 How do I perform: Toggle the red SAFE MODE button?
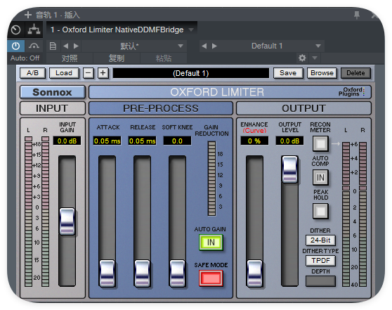tap(211, 278)
